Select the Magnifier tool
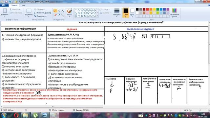Screen dimensions: 210x118 (x=62, y=15)
